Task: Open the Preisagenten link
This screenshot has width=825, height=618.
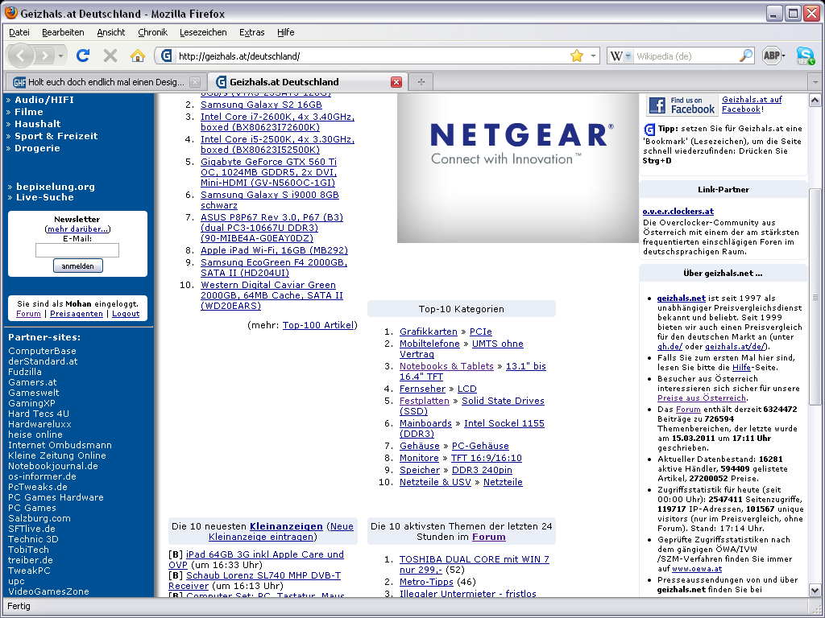Action: [x=77, y=314]
